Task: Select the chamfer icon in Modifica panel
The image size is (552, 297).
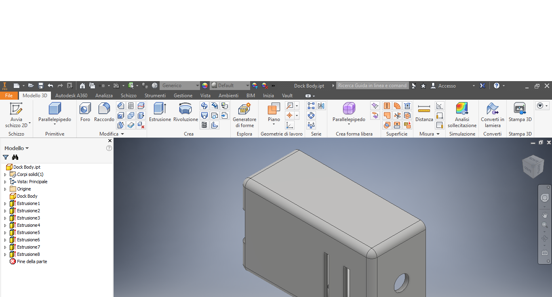Action: 121,106
